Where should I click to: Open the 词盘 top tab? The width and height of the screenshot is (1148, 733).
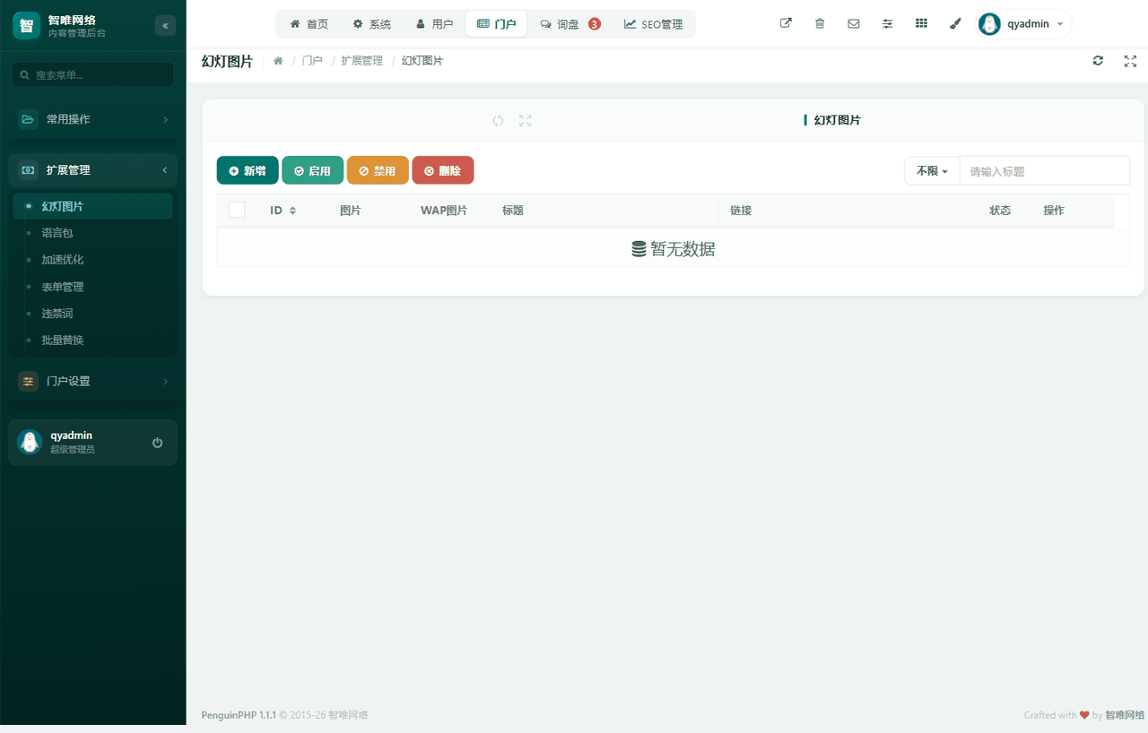pos(570,24)
